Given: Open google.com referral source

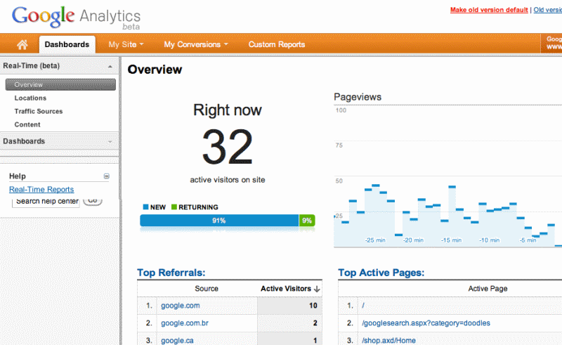Looking at the screenshot, I should click(x=181, y=306).
